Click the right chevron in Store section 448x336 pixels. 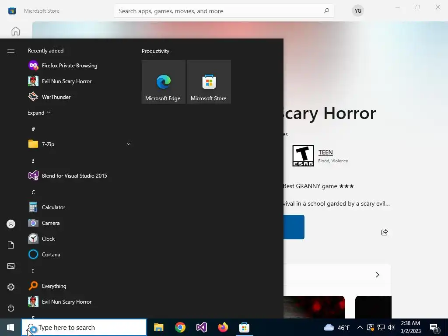tap(378, 275)
